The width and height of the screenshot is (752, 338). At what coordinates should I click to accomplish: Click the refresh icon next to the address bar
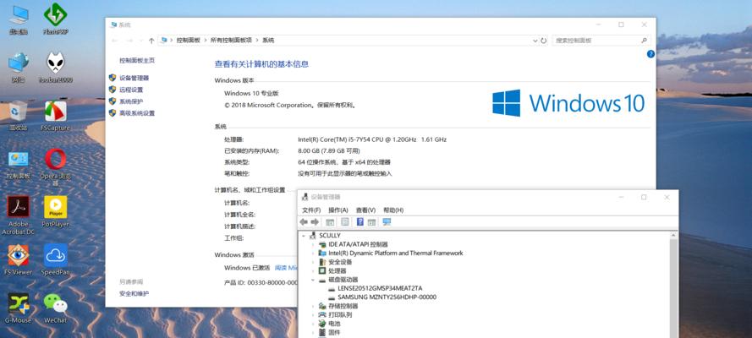point(543,41)
